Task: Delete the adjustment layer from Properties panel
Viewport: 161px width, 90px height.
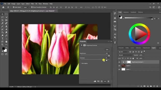Action: pyautogui.click(x=108, y=81)
